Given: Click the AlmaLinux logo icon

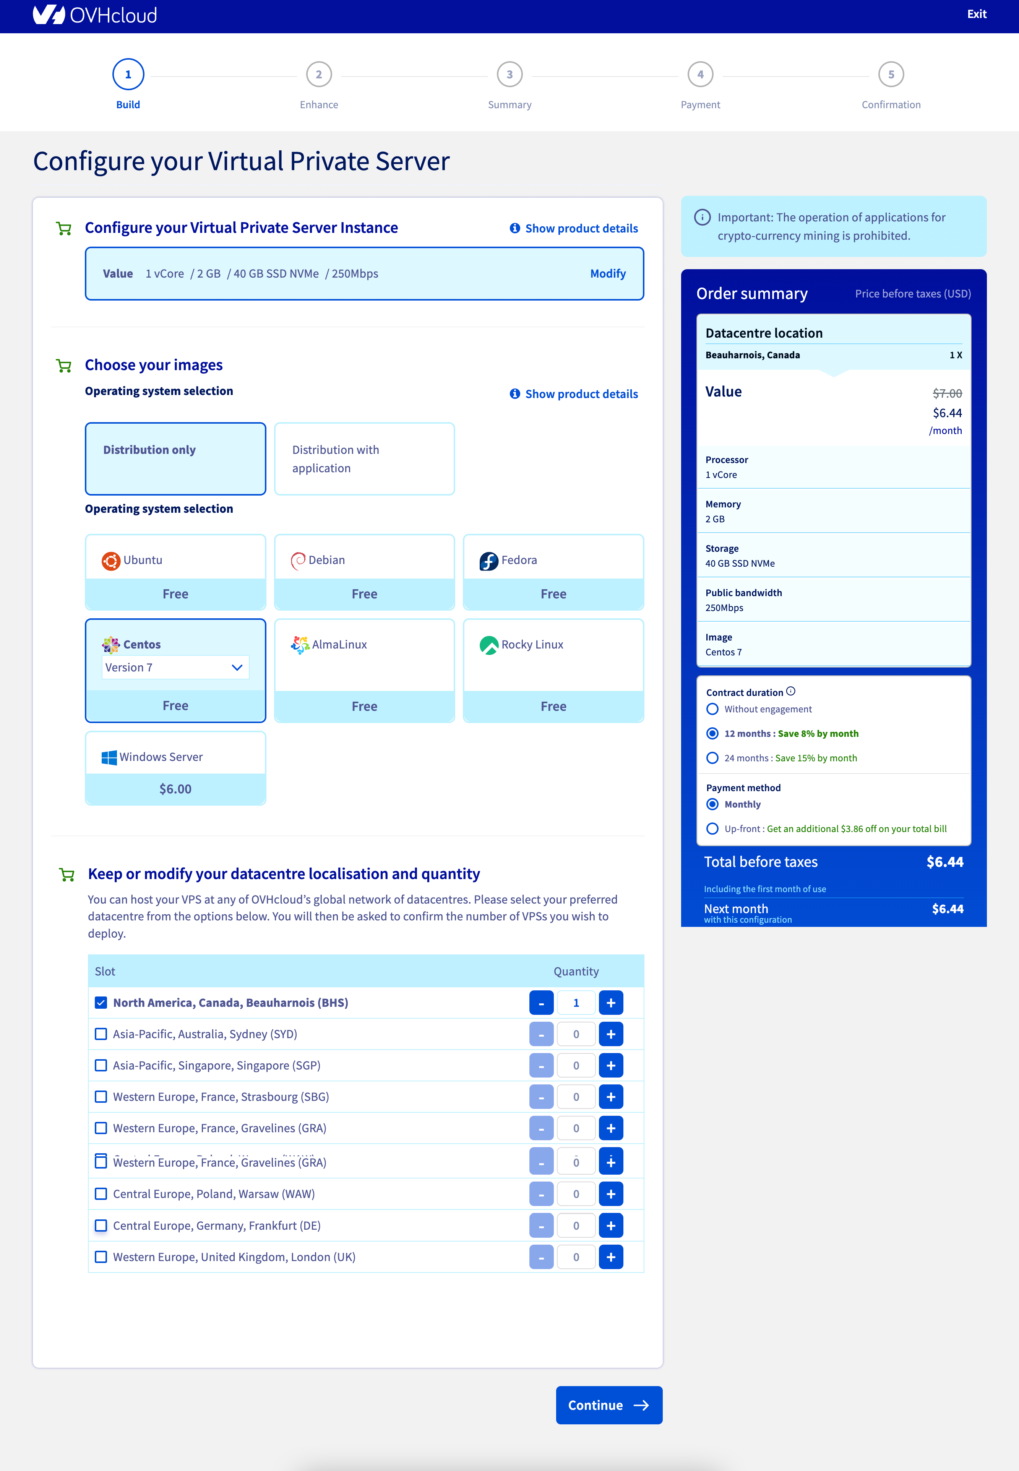Looking at the screenshot, I should point(299,645).
